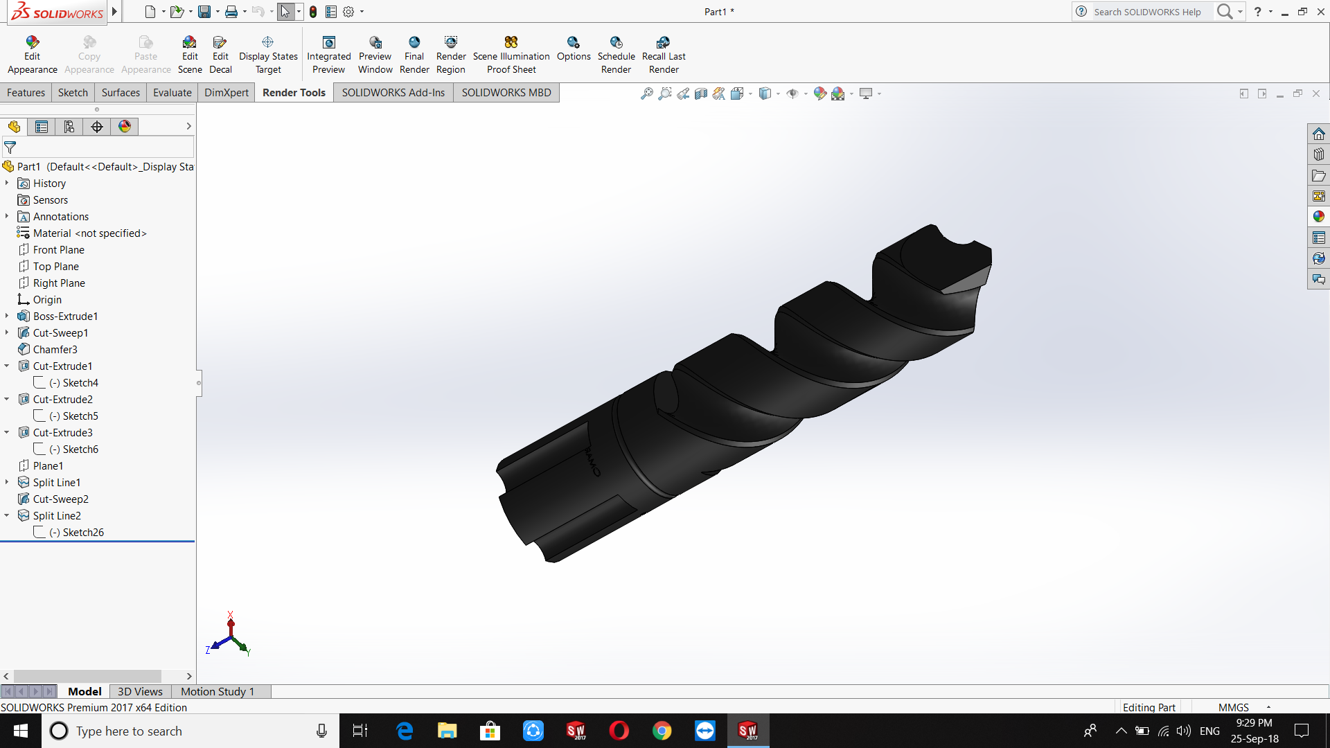
Task: Start the Integrated Preview
Action: [328, 55]
